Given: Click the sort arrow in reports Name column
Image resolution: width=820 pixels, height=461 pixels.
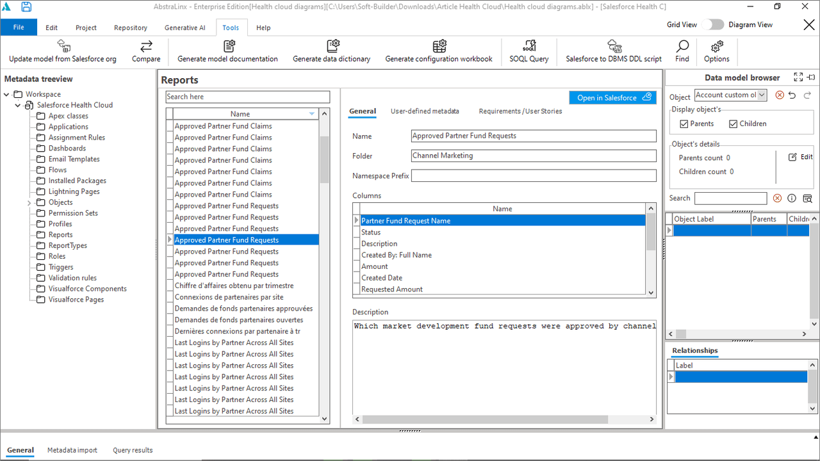Looking at the screenshot, I should (312, 114).
